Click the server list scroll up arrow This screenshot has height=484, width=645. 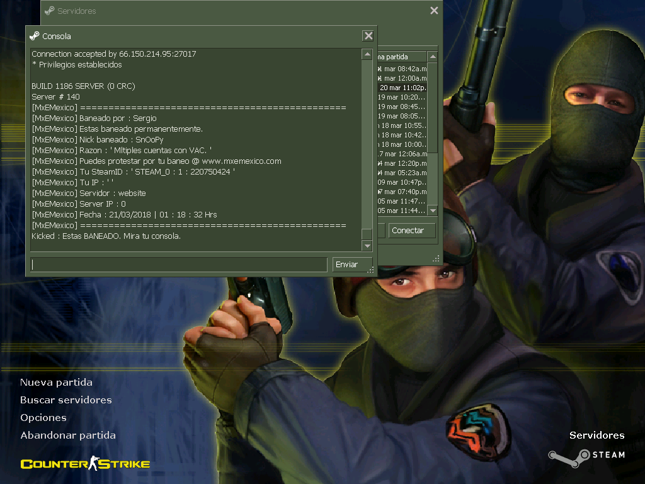click(432, 56)
